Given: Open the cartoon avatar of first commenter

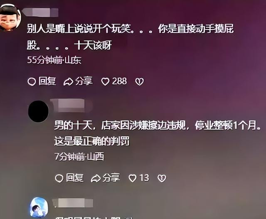Looking at the screenshot, I should click(10, 18).
